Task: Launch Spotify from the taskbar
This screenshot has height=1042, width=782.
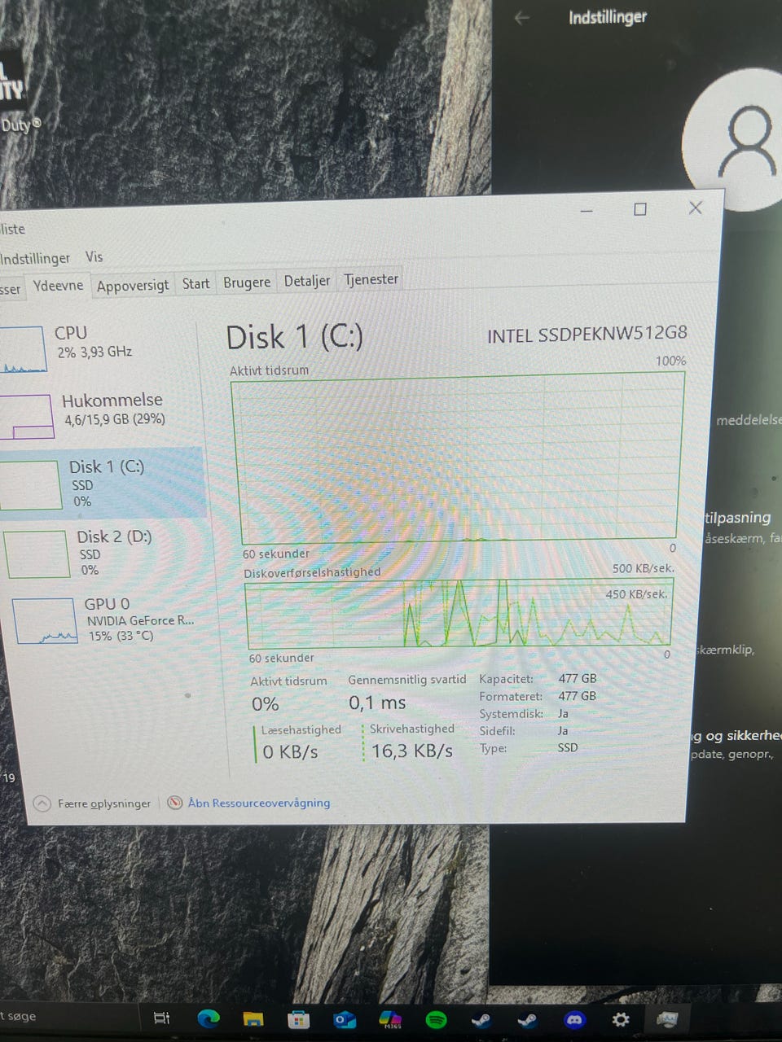Action: [x=437, y=1019]
